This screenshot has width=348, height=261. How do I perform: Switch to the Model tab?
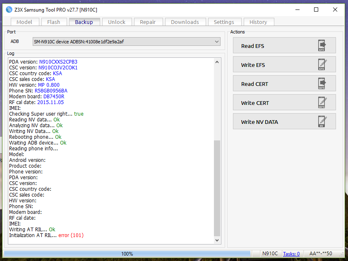click(25, 22)
